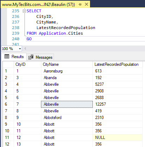This screenshot has height=147, width=145.
Task: Select the CityID column header
Action: point(27,64)
